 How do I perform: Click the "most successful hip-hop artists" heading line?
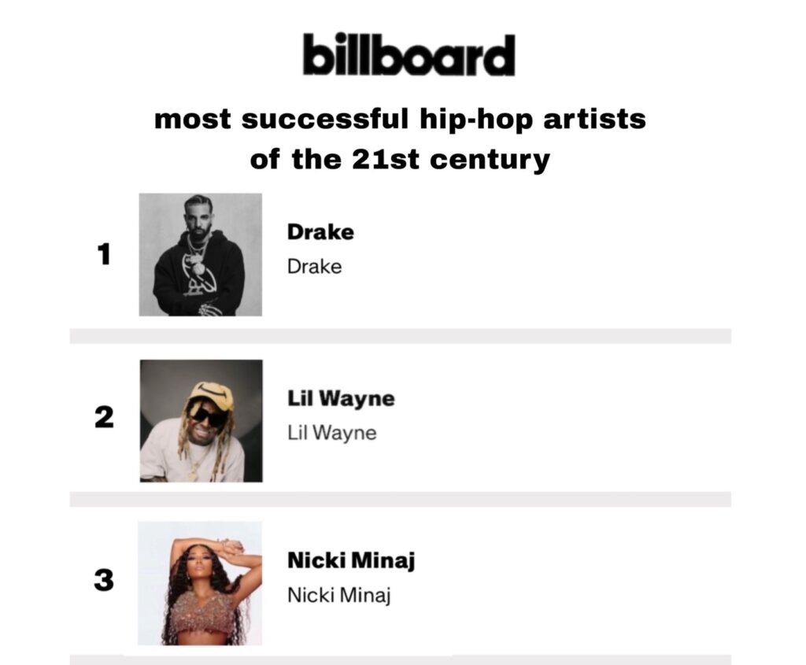400,120
